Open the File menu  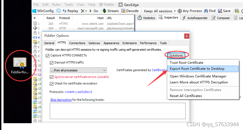pos(36,5)
